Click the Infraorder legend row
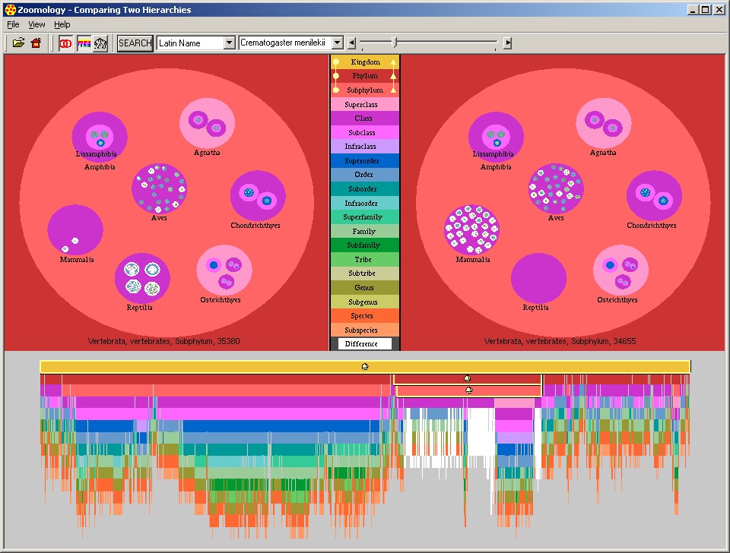 [365, 204]
